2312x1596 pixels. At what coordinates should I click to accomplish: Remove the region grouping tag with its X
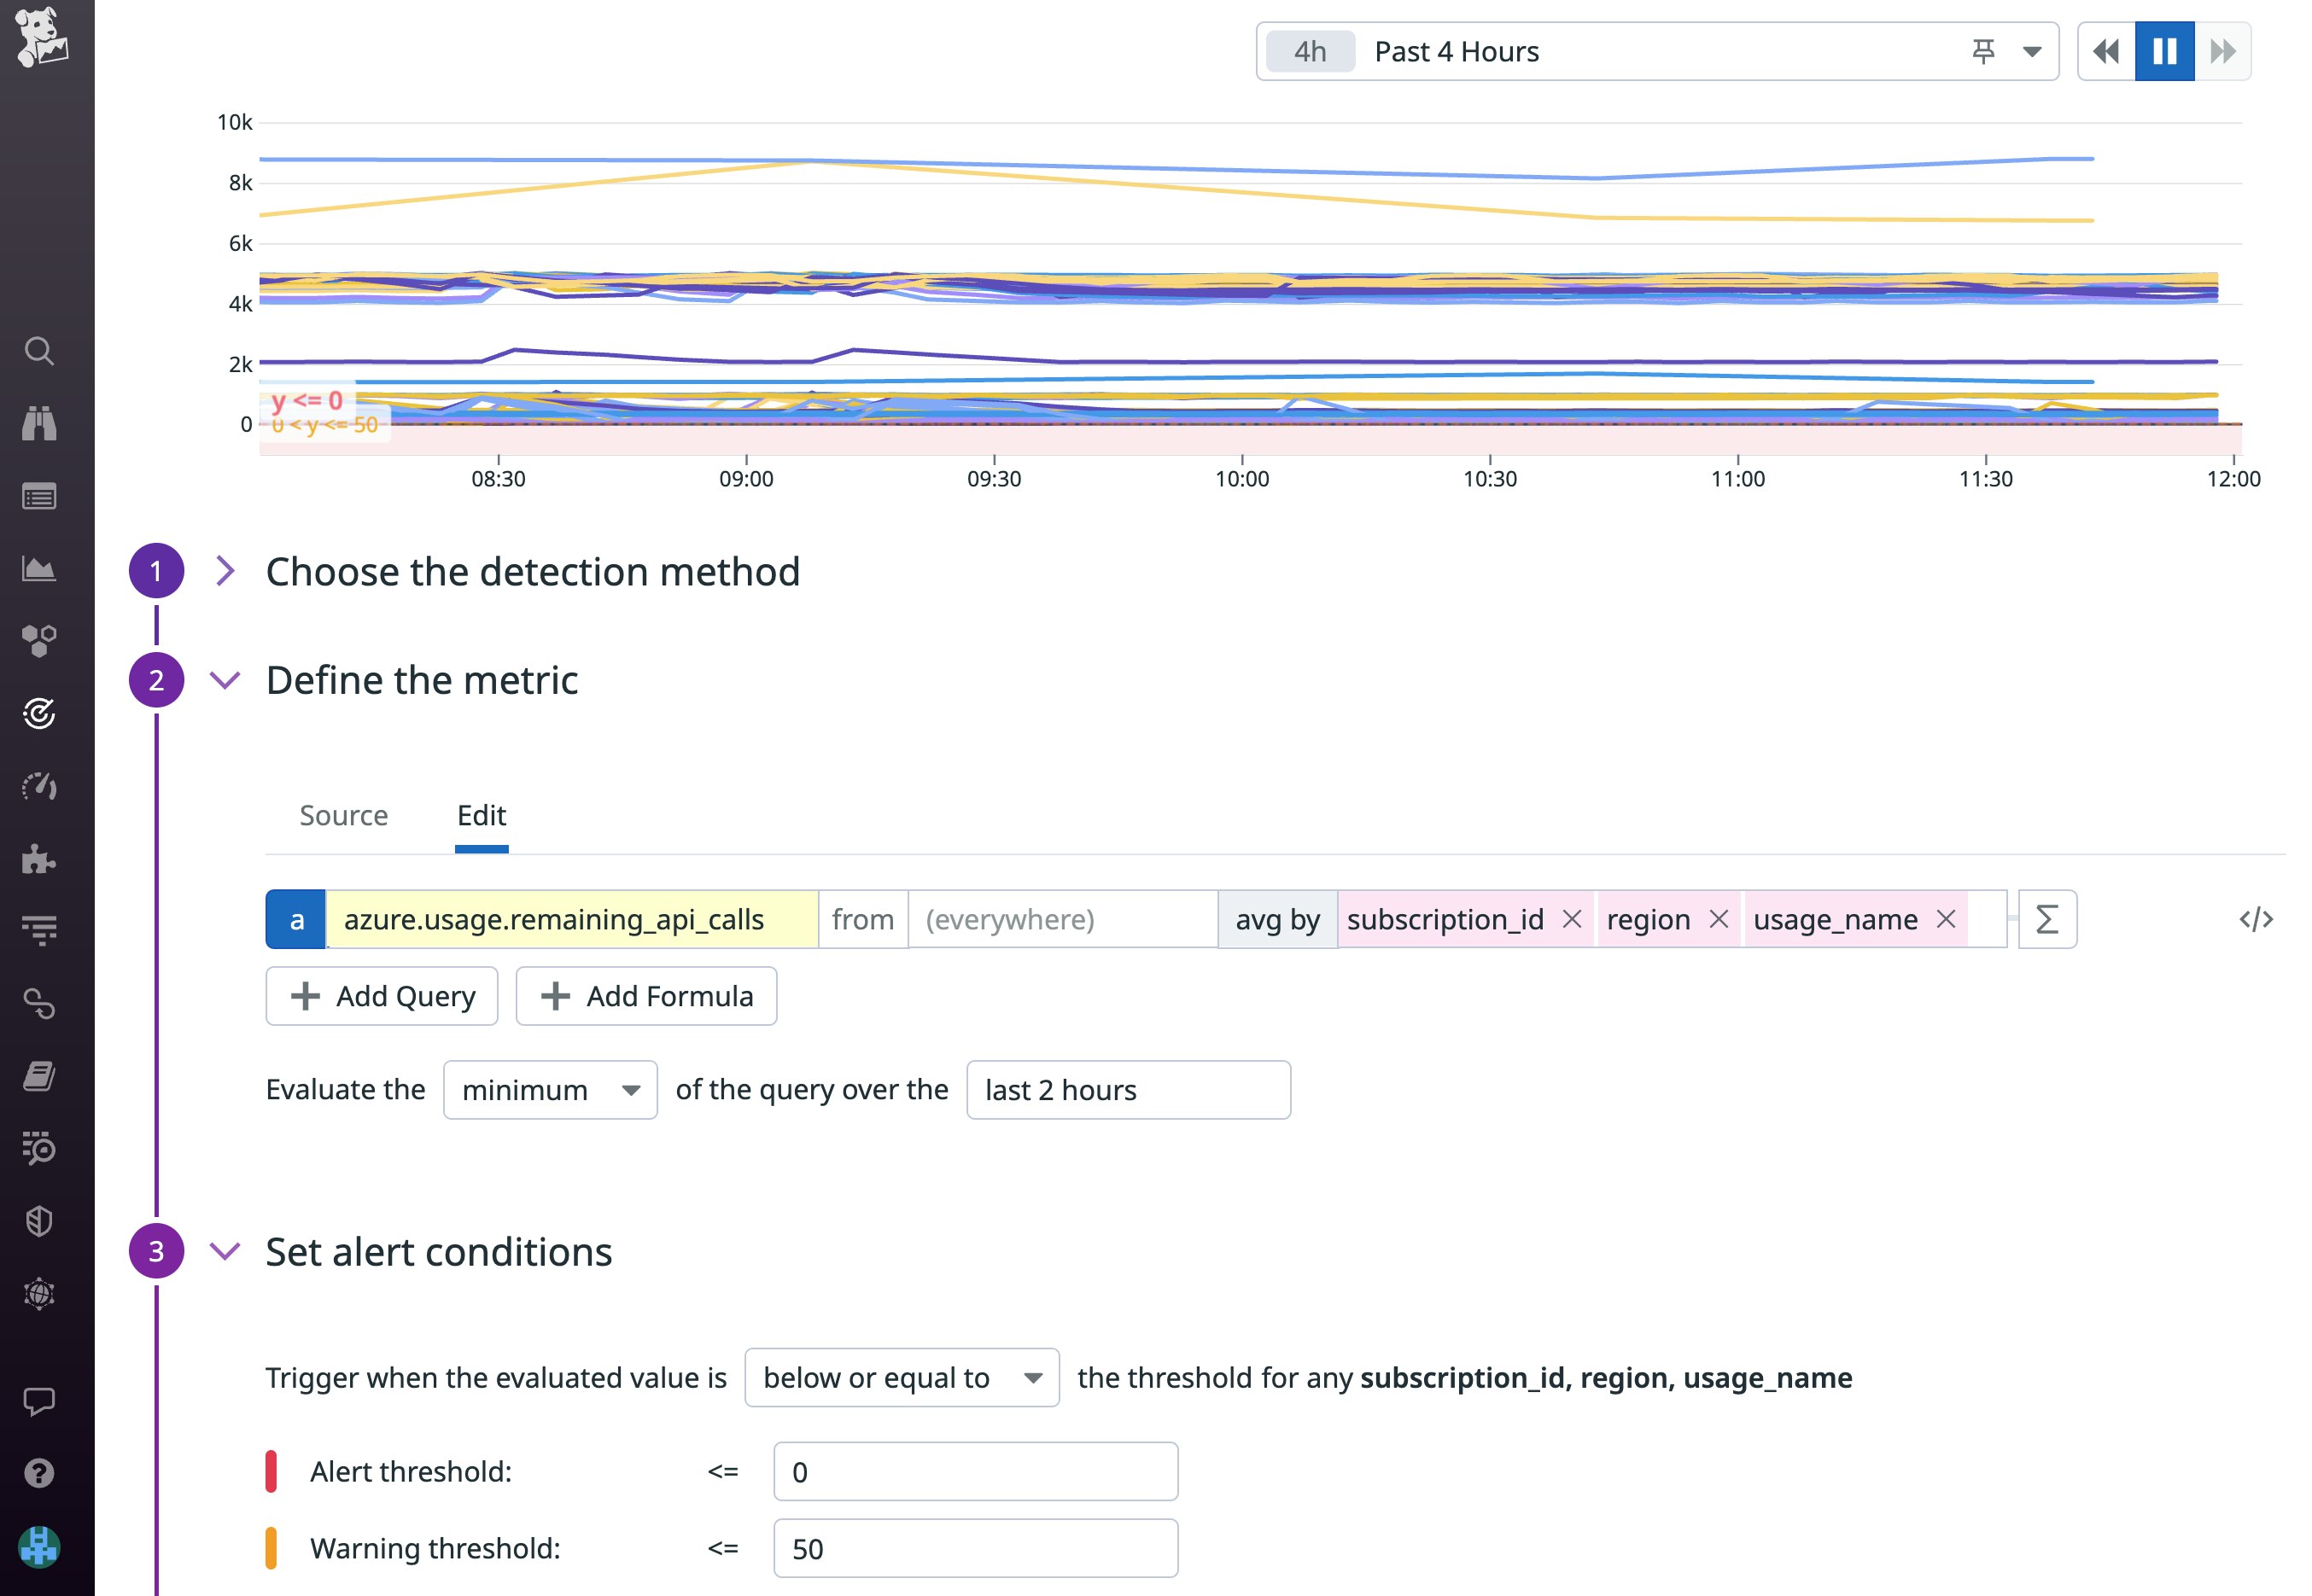point(1719,918)
